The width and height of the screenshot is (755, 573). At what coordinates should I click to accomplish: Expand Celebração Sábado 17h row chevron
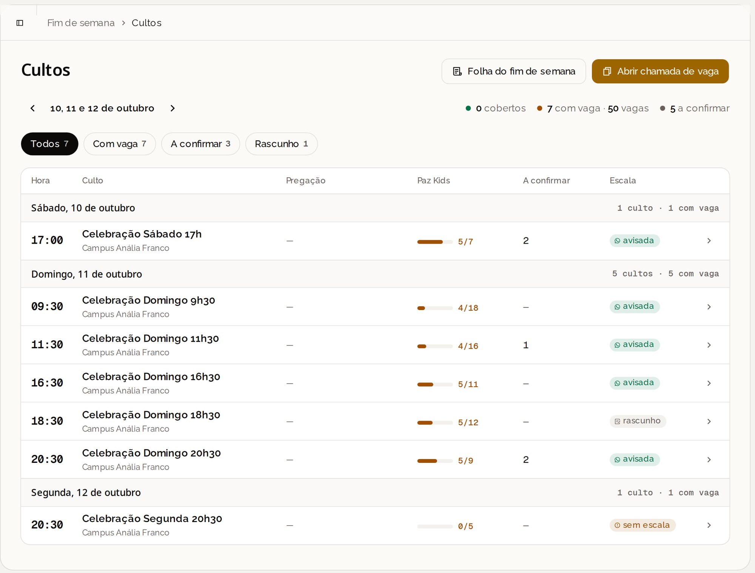click(x=709, y=241)
